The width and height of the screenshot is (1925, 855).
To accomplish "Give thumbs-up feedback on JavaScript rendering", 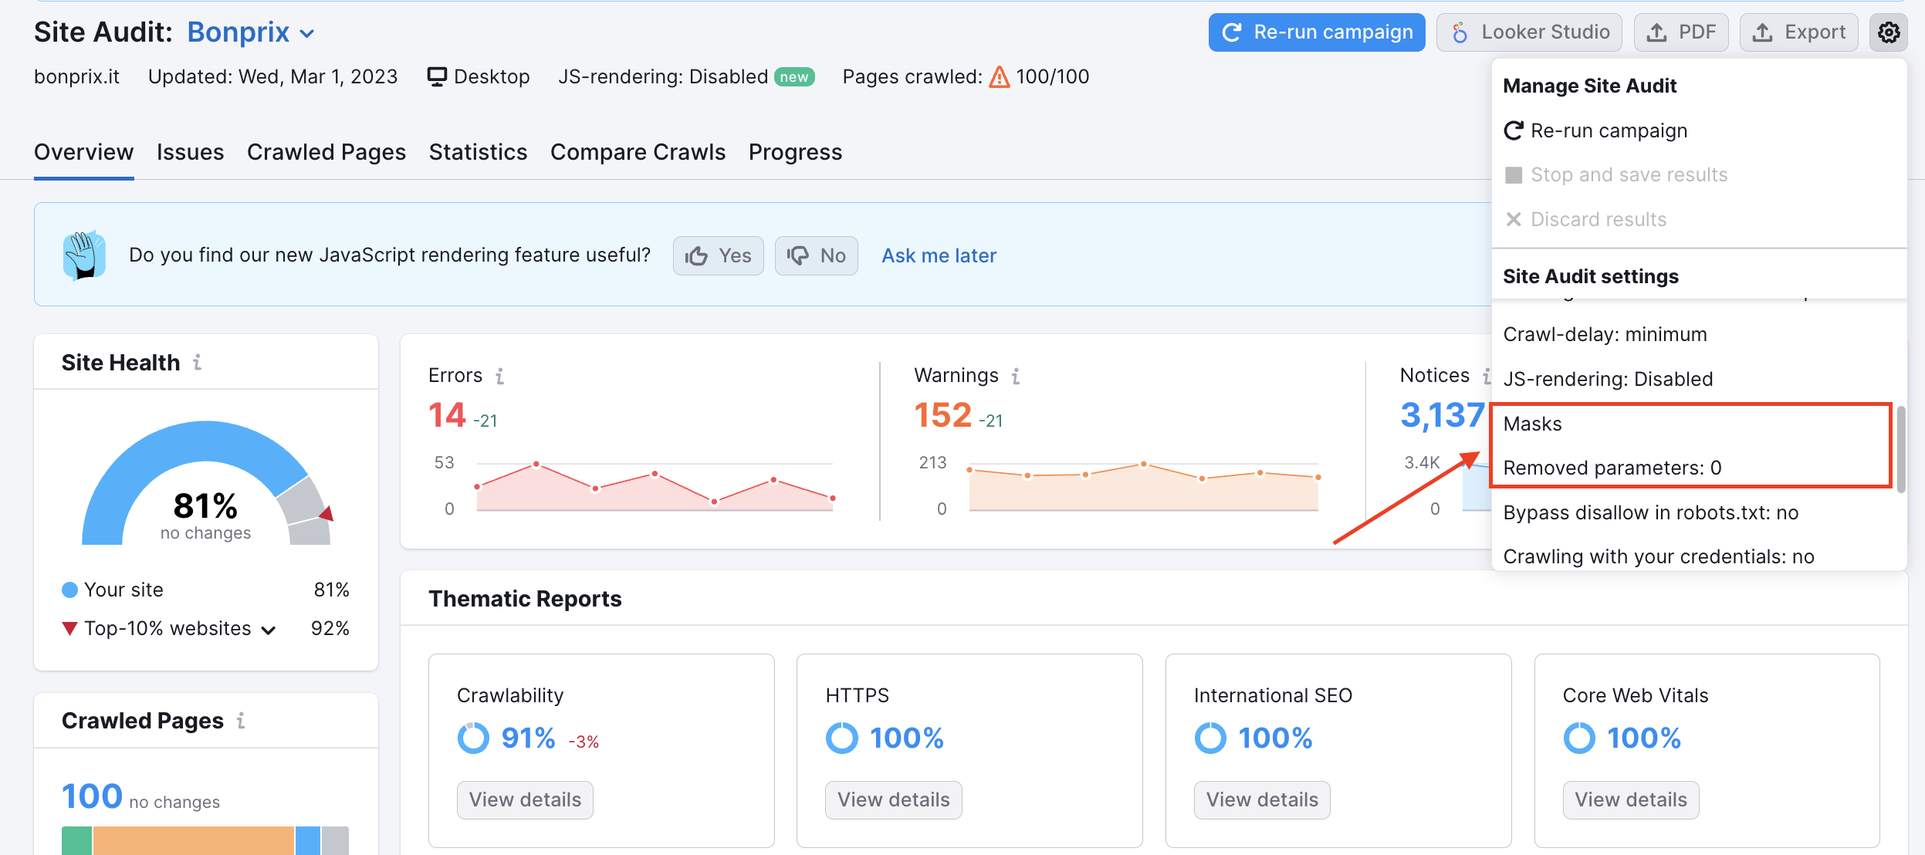I will pyautogui.click(x=717, y=255).
